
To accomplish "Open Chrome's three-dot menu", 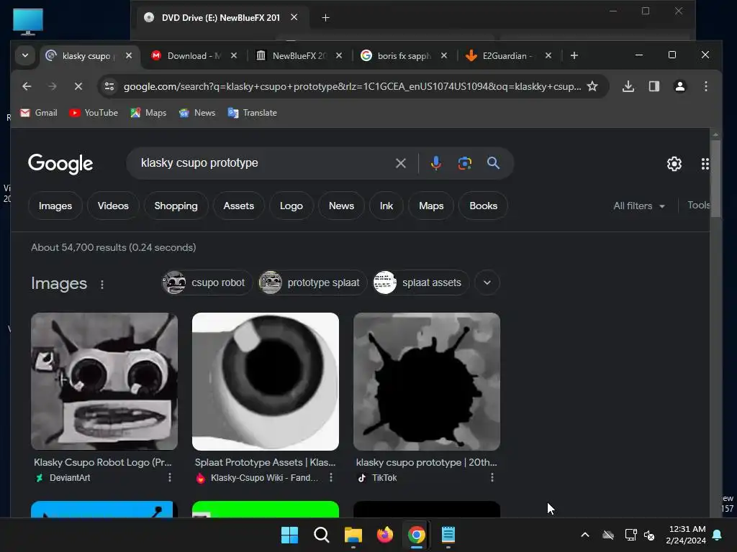I will (705, 86).
